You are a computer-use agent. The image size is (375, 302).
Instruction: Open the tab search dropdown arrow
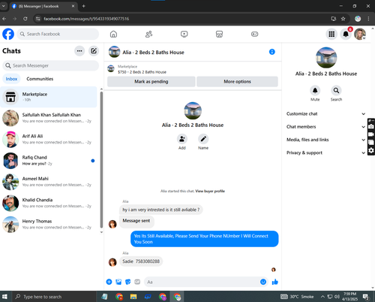4,6
